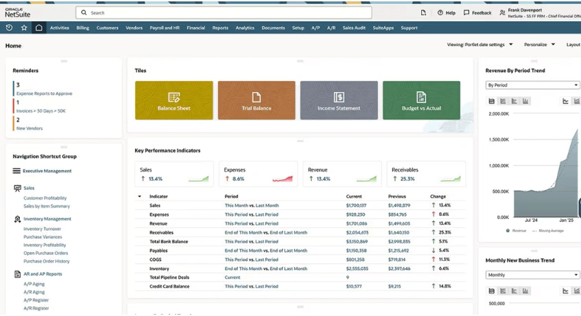Open the Billing menu
This screenshot has width=581, height=316.
pyautogui.click(x=82, y=27)
